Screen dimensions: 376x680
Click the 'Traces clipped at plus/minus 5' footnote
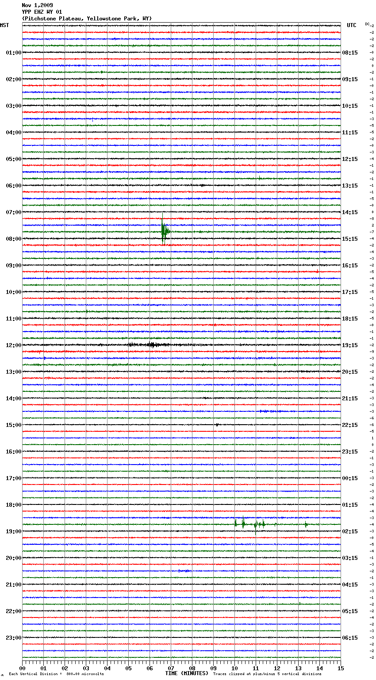(267, 674)
